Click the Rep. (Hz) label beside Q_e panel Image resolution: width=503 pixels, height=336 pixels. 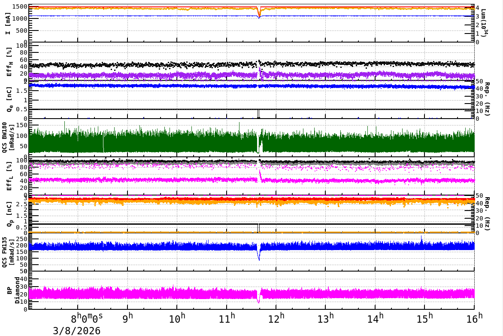[487, 99]
